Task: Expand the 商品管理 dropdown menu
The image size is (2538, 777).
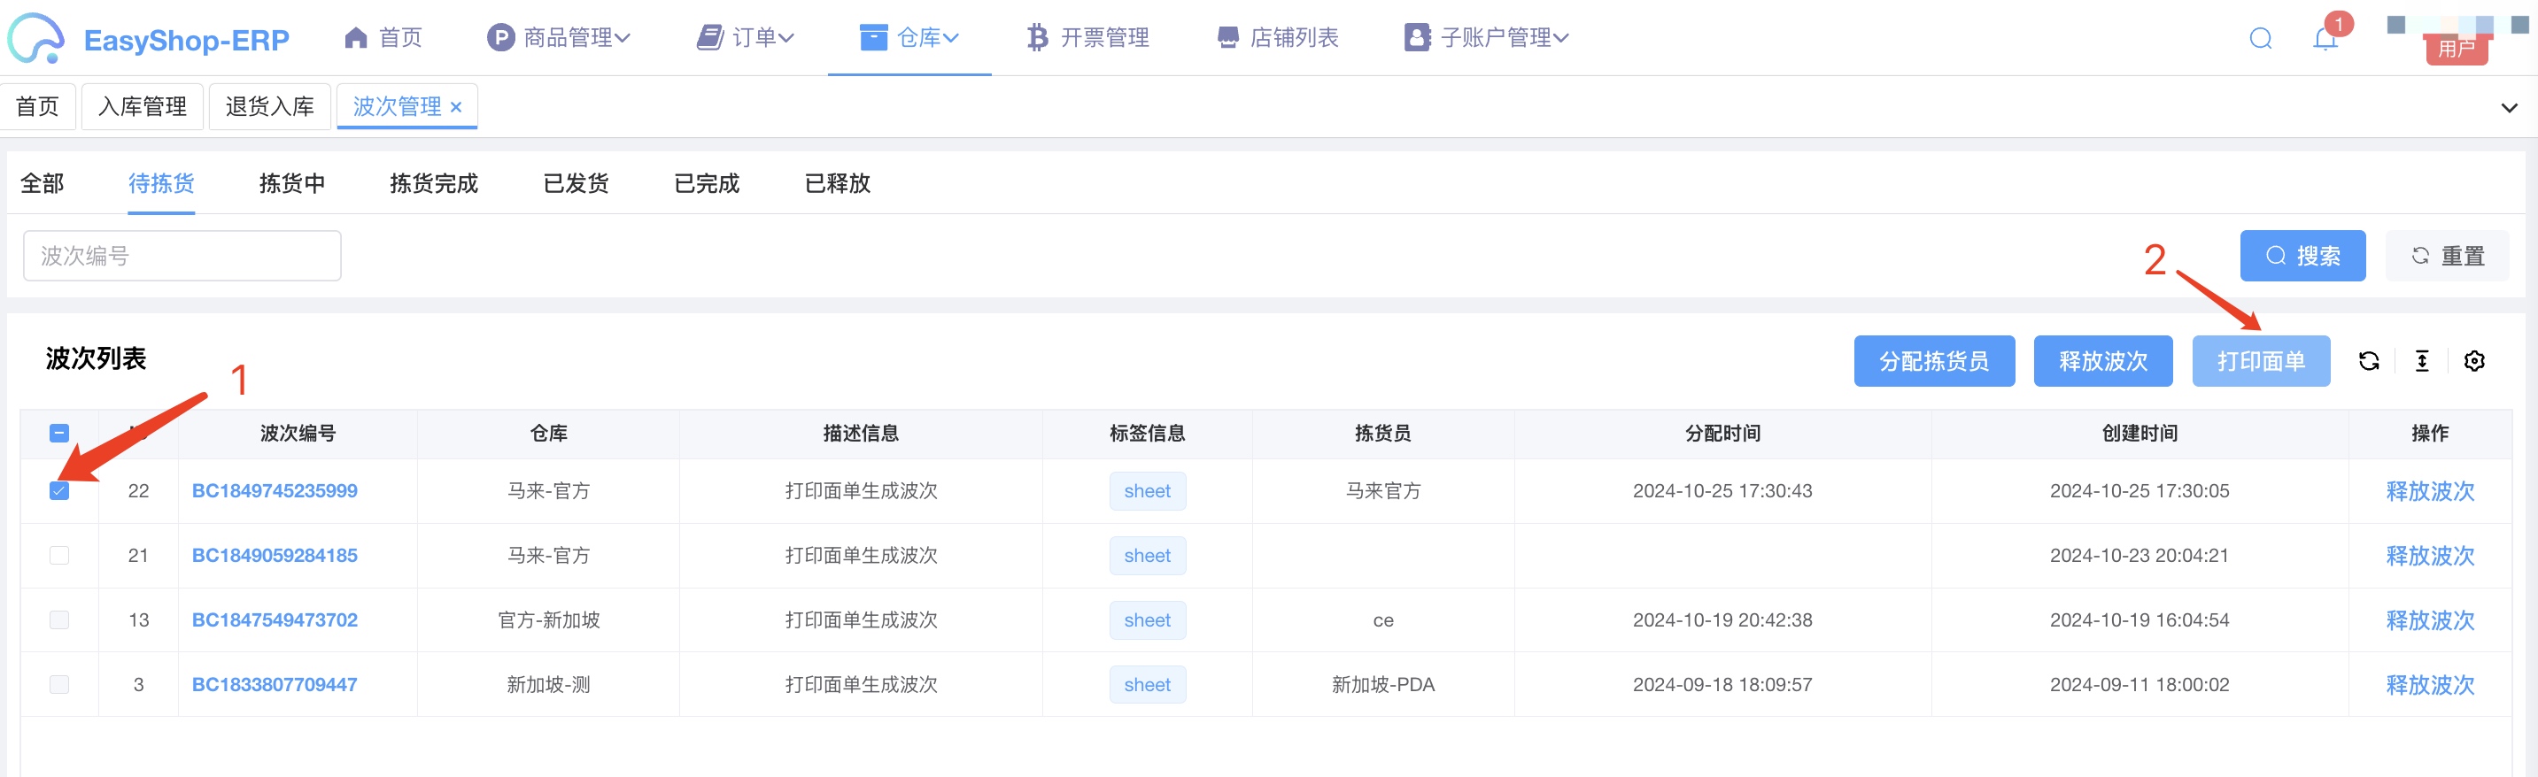Action: (623, 38)
